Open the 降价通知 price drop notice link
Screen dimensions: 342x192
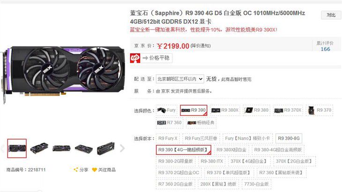pyautogui.click(x=201, y=46)
